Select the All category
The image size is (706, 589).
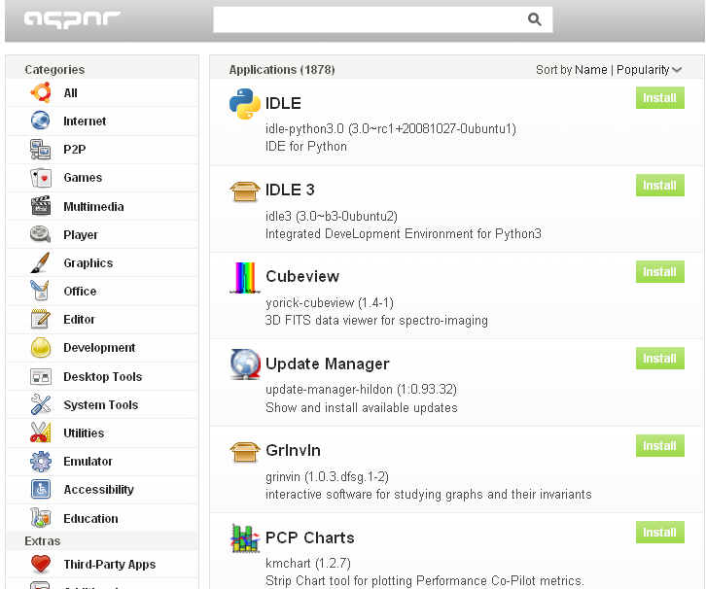(102, 92)
